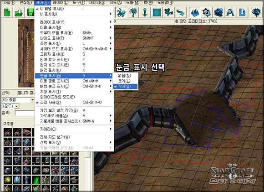Open the Terrain module mountain icon

195,12
